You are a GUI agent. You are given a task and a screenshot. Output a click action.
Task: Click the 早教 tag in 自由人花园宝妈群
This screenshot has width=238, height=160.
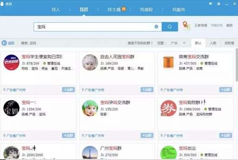(x=141, y=69)
